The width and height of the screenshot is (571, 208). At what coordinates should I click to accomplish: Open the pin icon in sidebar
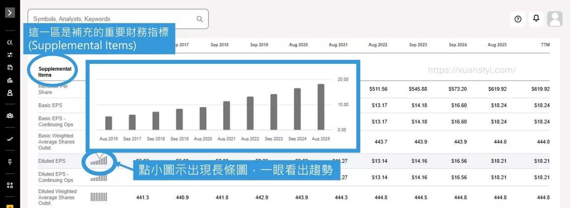click(x=10, y=162)
